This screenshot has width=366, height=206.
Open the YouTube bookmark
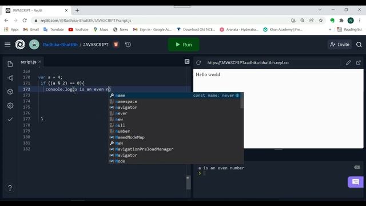78,29
